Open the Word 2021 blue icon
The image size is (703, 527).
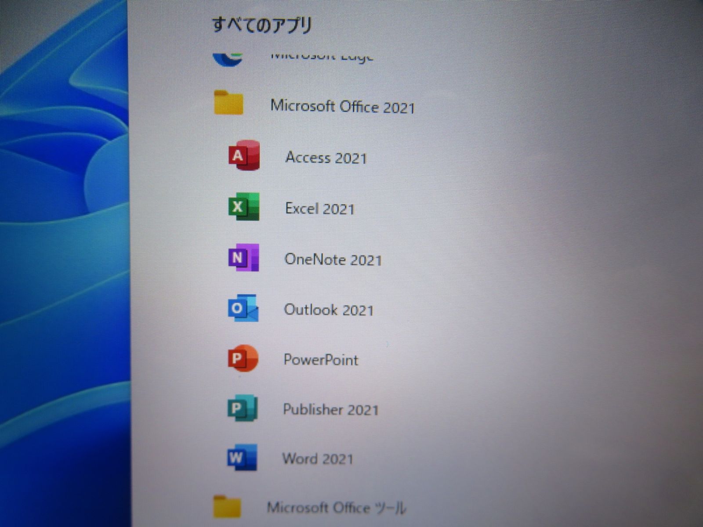[242, 458]
